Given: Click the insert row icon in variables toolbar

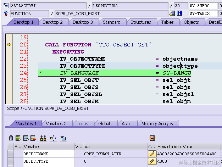Looking at the screenshot, I should [x=18, y=138].
